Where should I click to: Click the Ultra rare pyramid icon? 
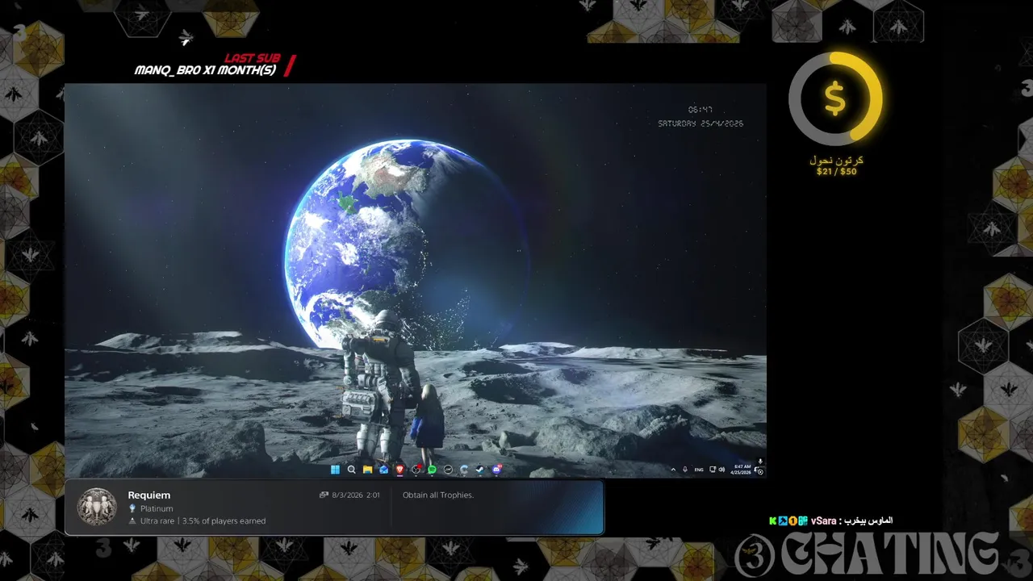pyautogui.click(x=132, y=521)
